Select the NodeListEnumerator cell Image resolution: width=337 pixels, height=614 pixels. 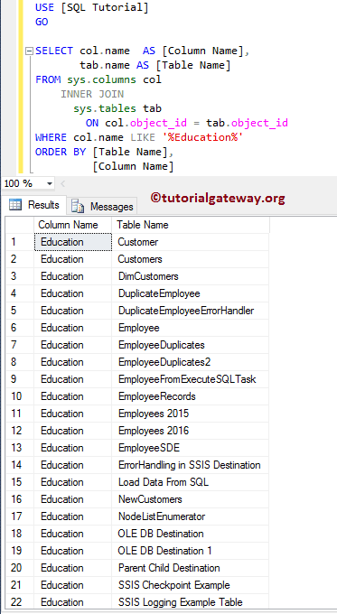tap(191, 516)
